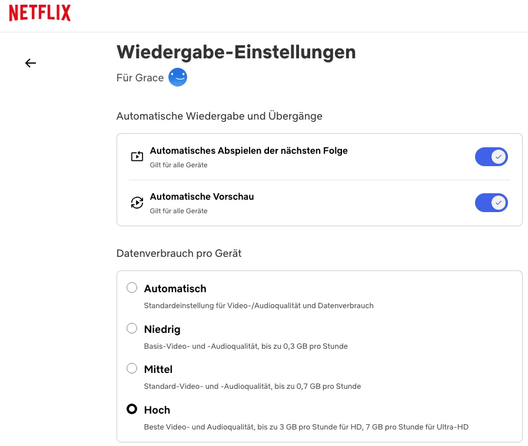This screenshot has width=528, height=446.
Task: Click 'Datenverbrauch pro Gerät' section title
Action: click(x=179, y=253)
